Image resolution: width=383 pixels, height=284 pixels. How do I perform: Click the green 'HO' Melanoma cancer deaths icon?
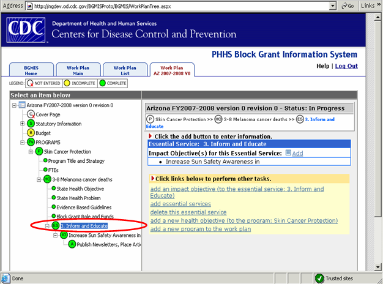(47, 179)
